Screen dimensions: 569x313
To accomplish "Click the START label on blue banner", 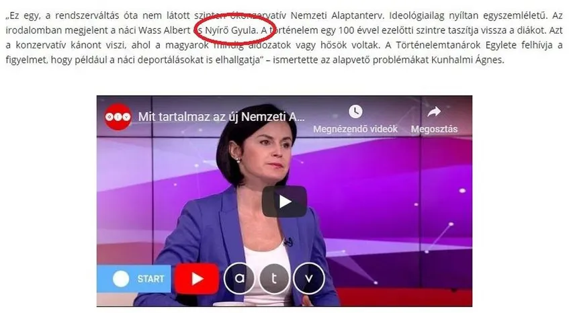I will click(150, 279).
